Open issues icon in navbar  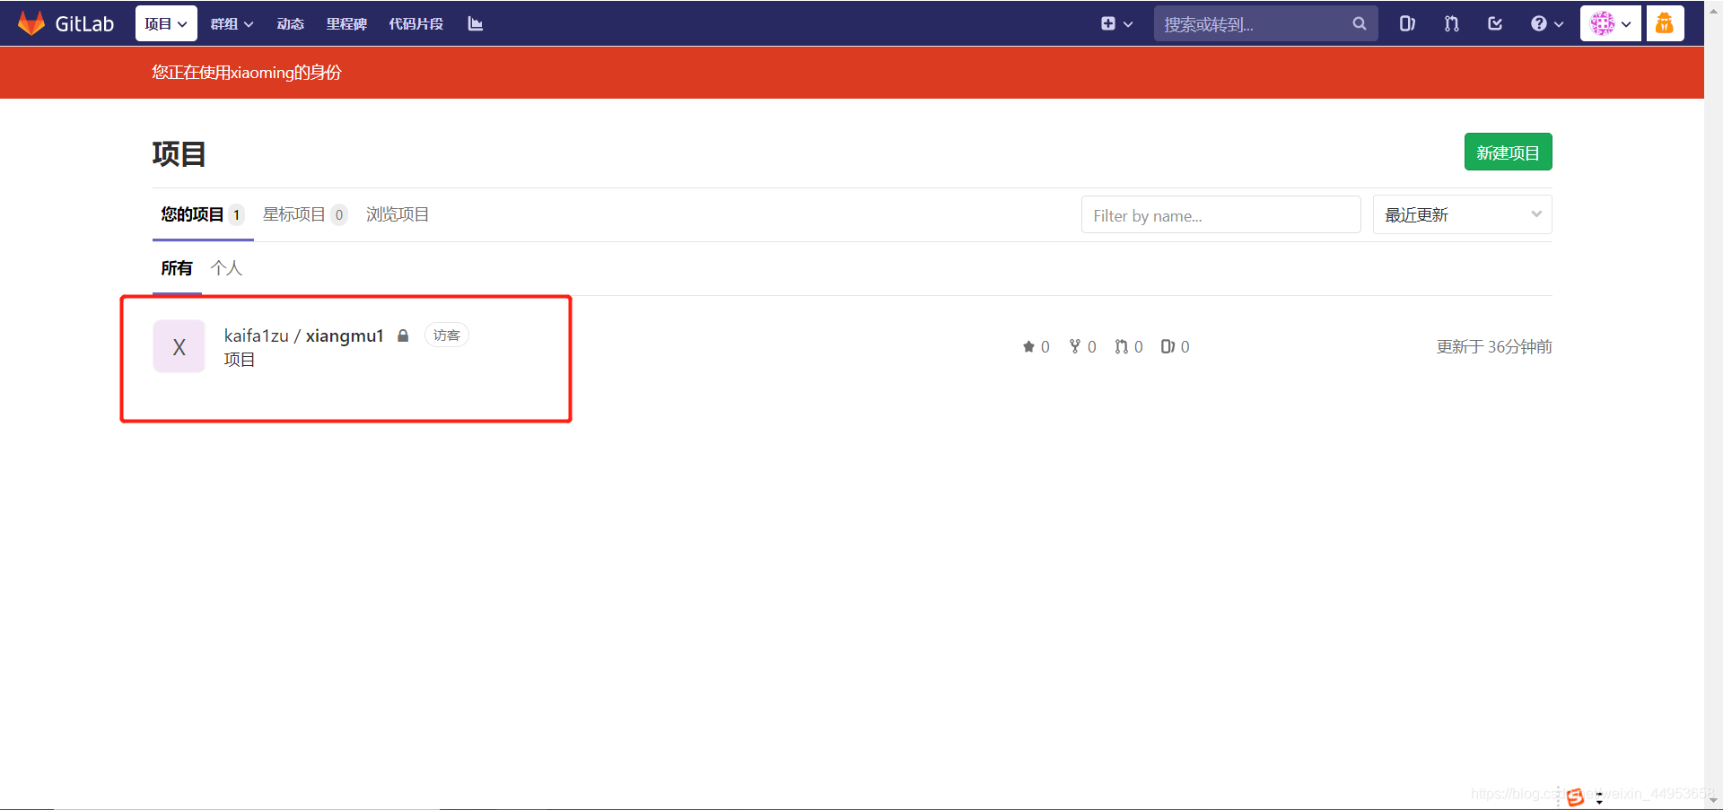[1407, 23]
